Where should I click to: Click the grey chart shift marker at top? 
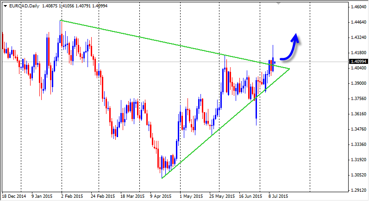click(x=278, y=3)
